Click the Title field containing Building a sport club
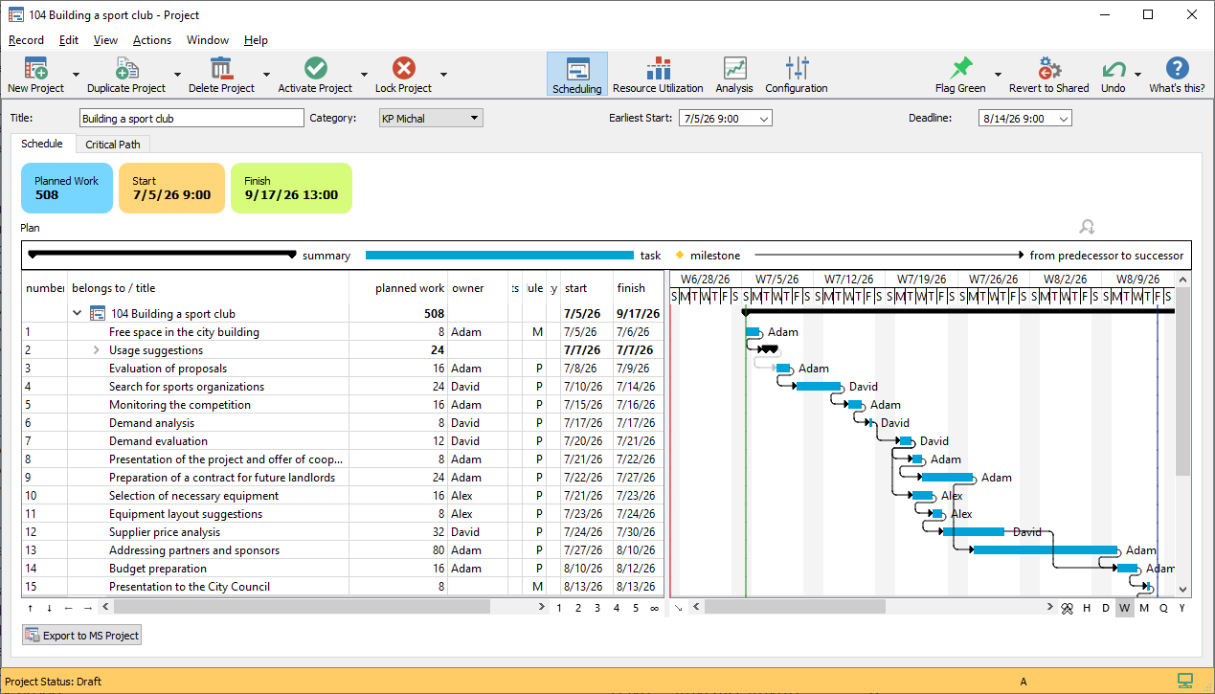1215x694 pixels. tap(191, 119)
